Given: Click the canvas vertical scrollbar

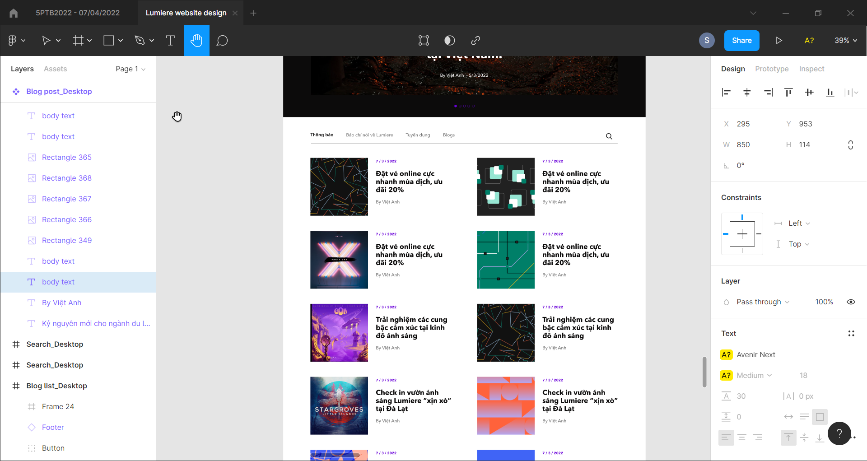Looking at the screenshot, I should pos(704,372).
